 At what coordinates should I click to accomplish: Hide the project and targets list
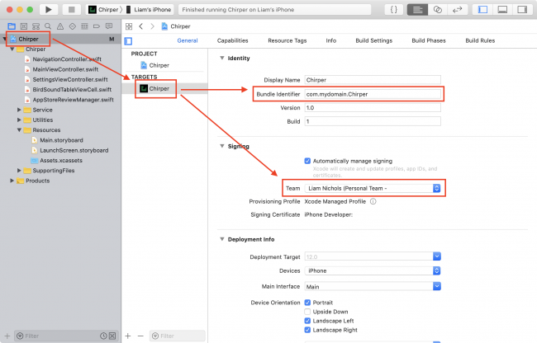pos(128,41)
